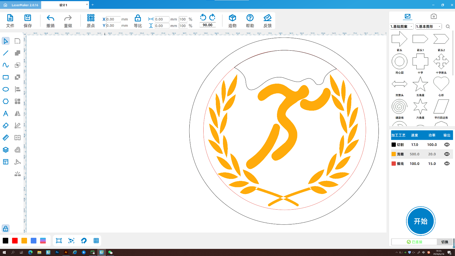Toggle the 等比 aspect ratio lock
This screenshot has height=256, width=455.
[x=138, y=18]
